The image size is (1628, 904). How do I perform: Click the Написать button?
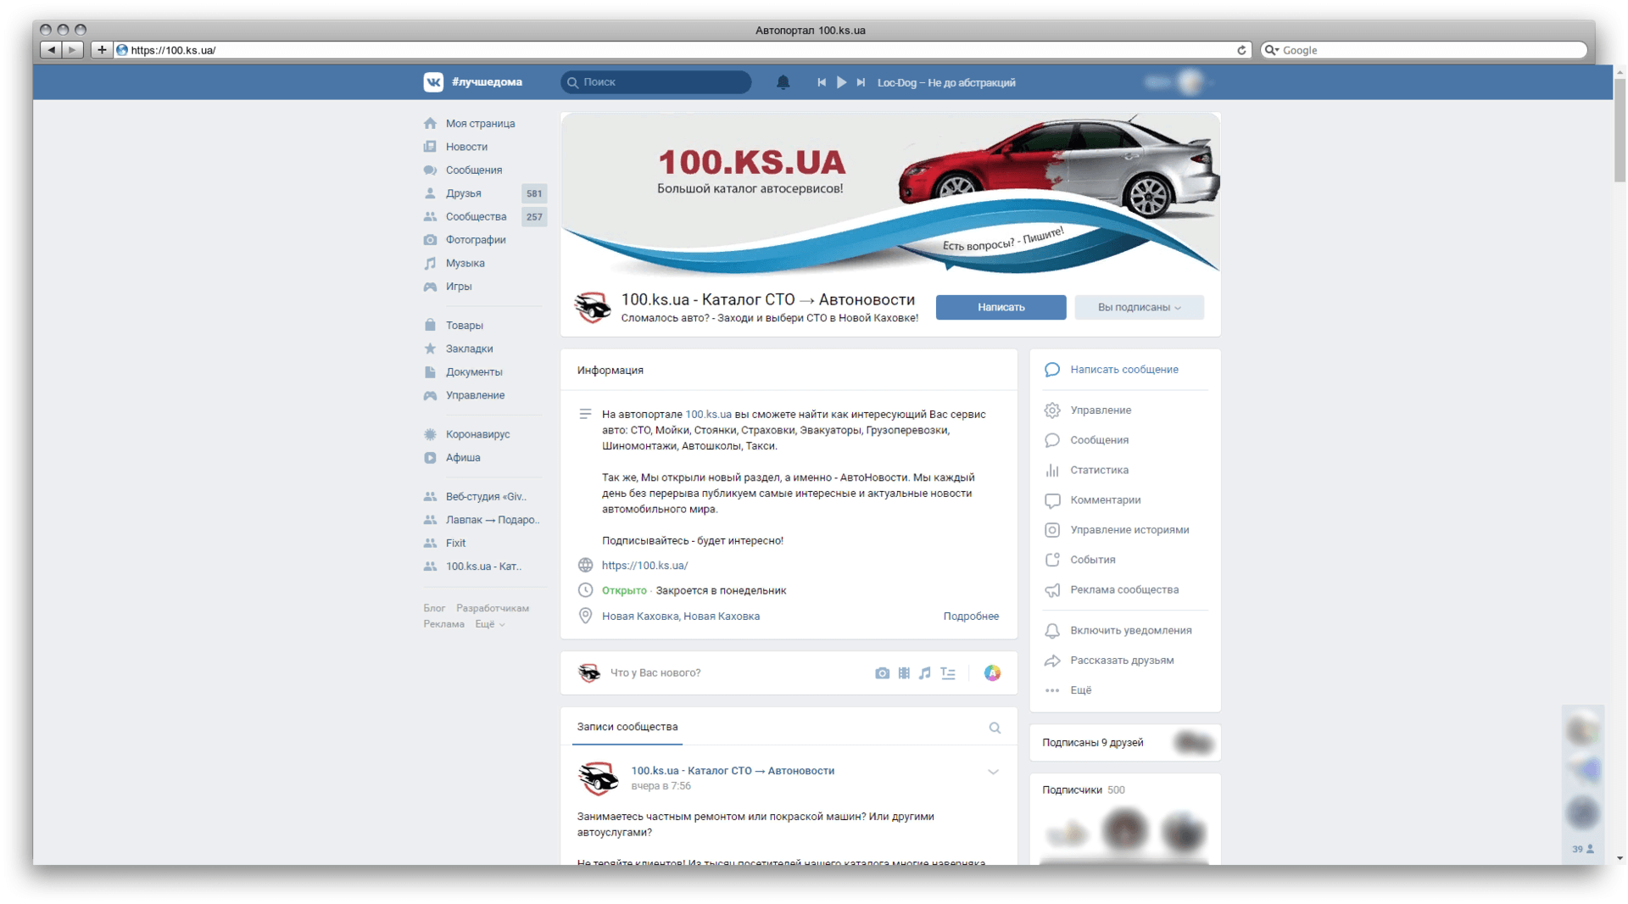click(x=1001, y=307)
